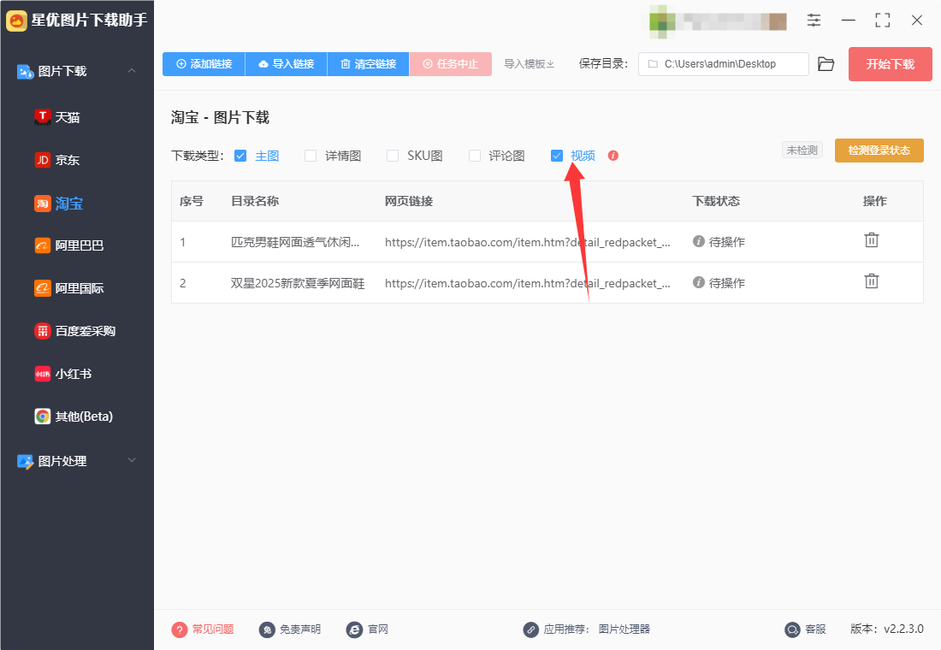Click the 免责声明 icon
This screenshot has width=941, height=650.
266,629
